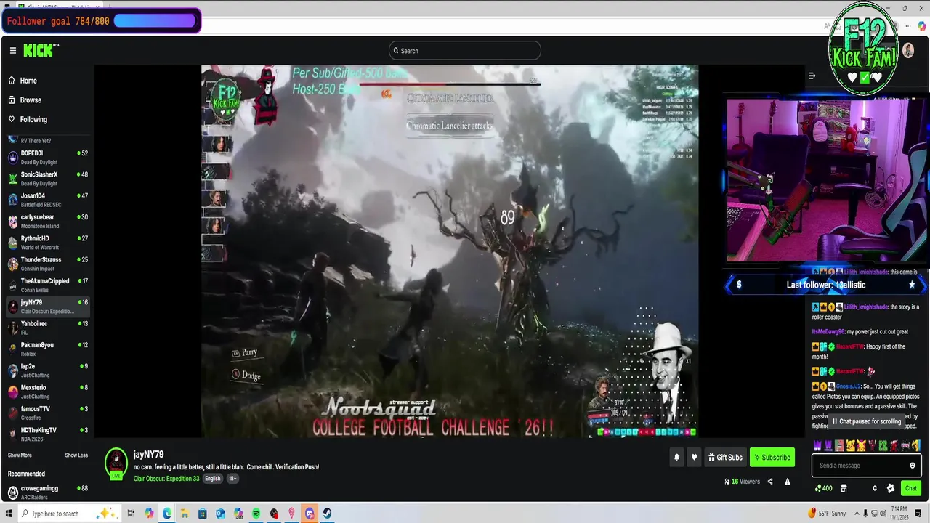The height and width of the screenshot is (523, 930).
Task: Open Microsoft Store on the taskbar
Action: pyautogui.click(x=203, y=514)
